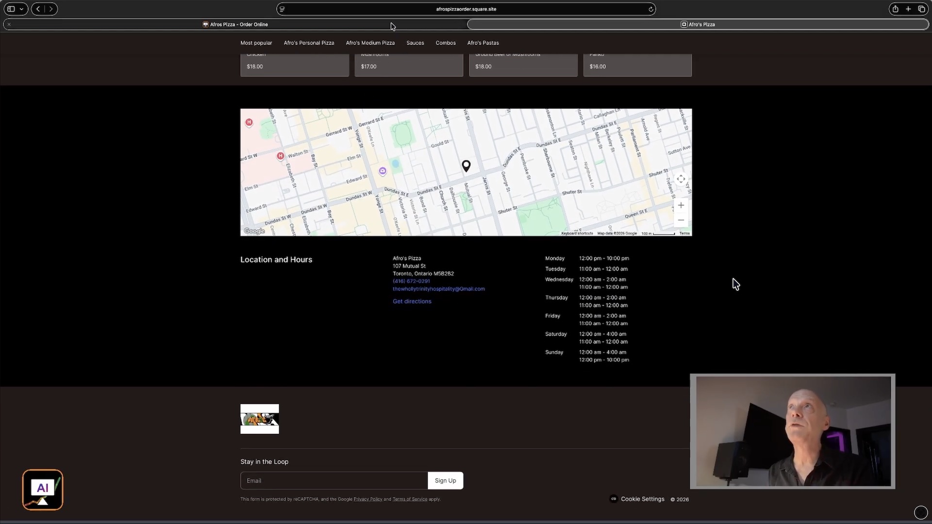Click the Google logo on the map
The image size is (932, 524).
click(x=254, y=231)
